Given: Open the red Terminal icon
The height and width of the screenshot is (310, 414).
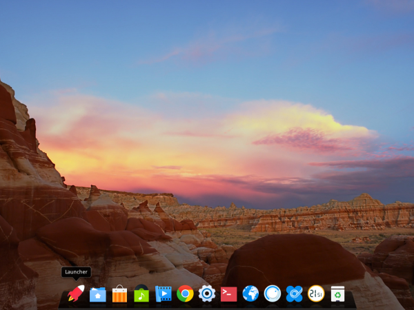Looking at the screenshot, I should (x=228, y=294).
